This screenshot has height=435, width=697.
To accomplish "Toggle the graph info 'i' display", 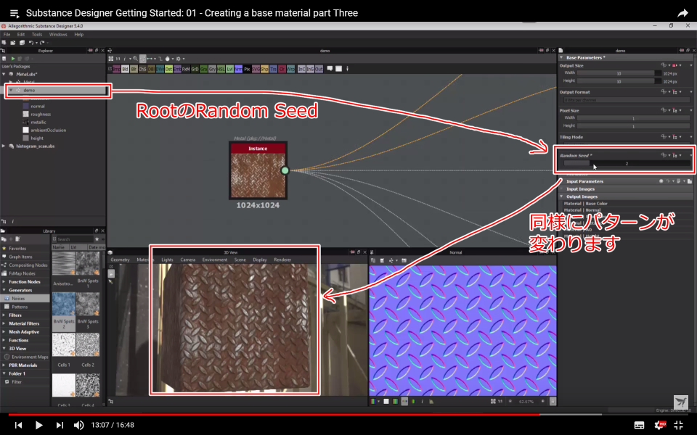I will coord(124,59).
